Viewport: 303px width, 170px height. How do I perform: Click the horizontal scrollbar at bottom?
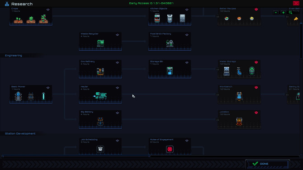[x=76, y=156]
